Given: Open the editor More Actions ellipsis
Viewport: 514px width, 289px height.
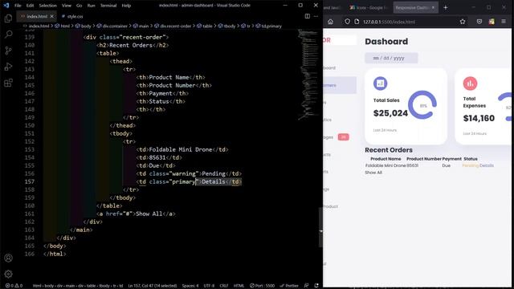Looking at the screenshot, I should pyautogui.click(x=316, y=16).
